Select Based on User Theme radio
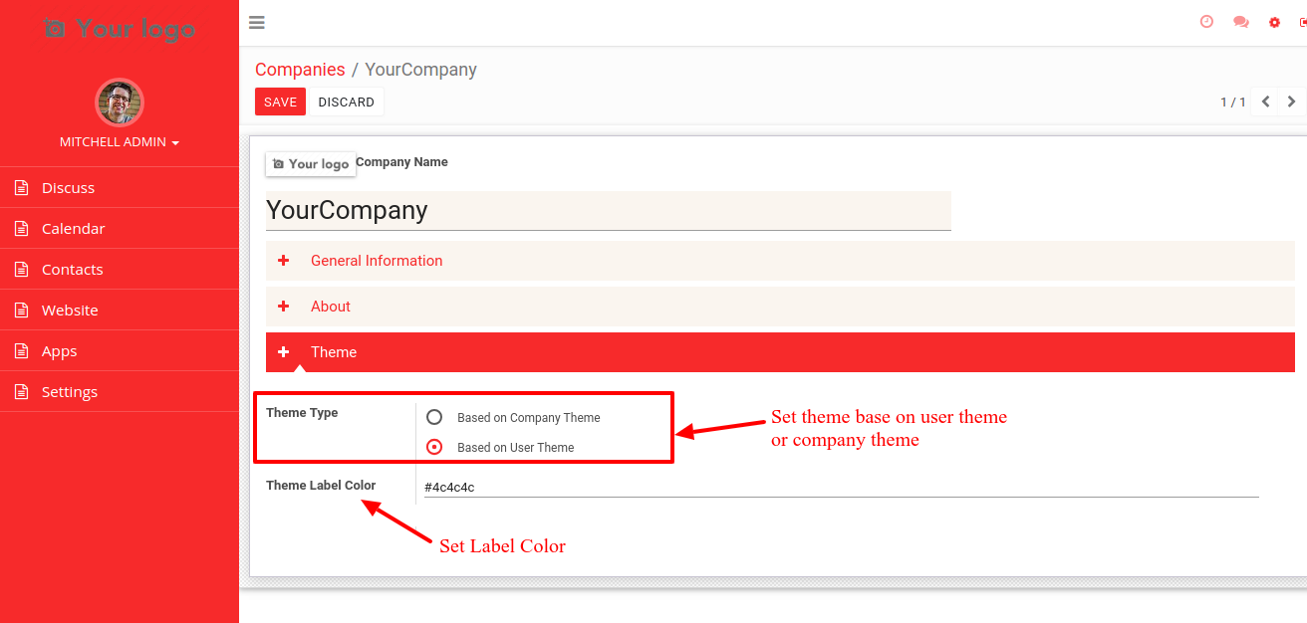The image size is (1307, 623). point(434,447)
